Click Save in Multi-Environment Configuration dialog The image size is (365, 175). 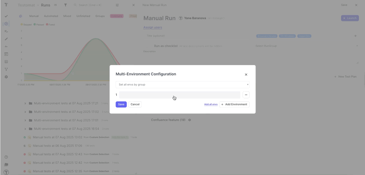(x=121, y=104)
